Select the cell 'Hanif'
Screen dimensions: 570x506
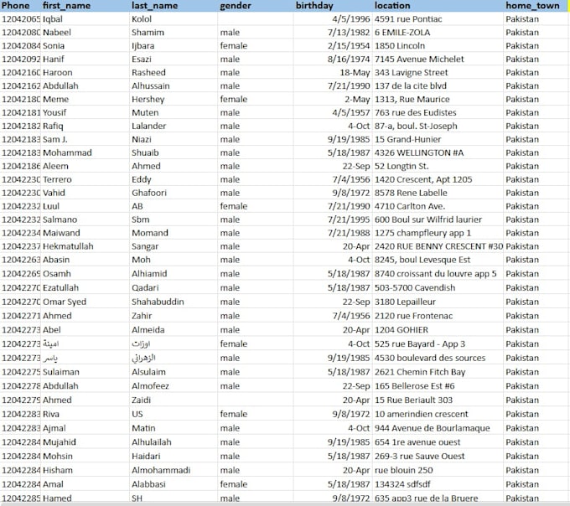pyautogui.click(x=53, y=59)
